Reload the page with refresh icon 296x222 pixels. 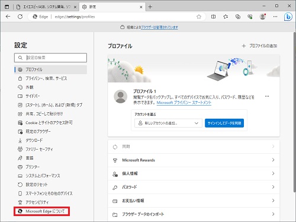coord(20,17)
